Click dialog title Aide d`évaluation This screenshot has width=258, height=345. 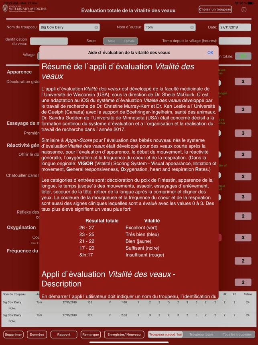(129, 53)
